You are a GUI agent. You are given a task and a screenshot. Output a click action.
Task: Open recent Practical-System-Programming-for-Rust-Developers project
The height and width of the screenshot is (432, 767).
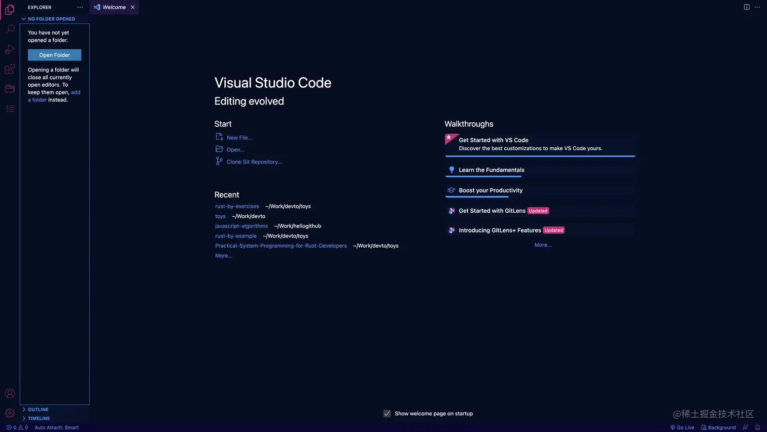coord(281,246)
